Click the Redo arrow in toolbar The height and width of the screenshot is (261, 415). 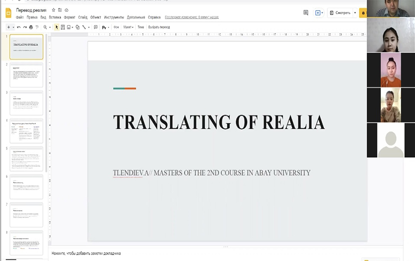pyautogui.click(x=25, y=27)
